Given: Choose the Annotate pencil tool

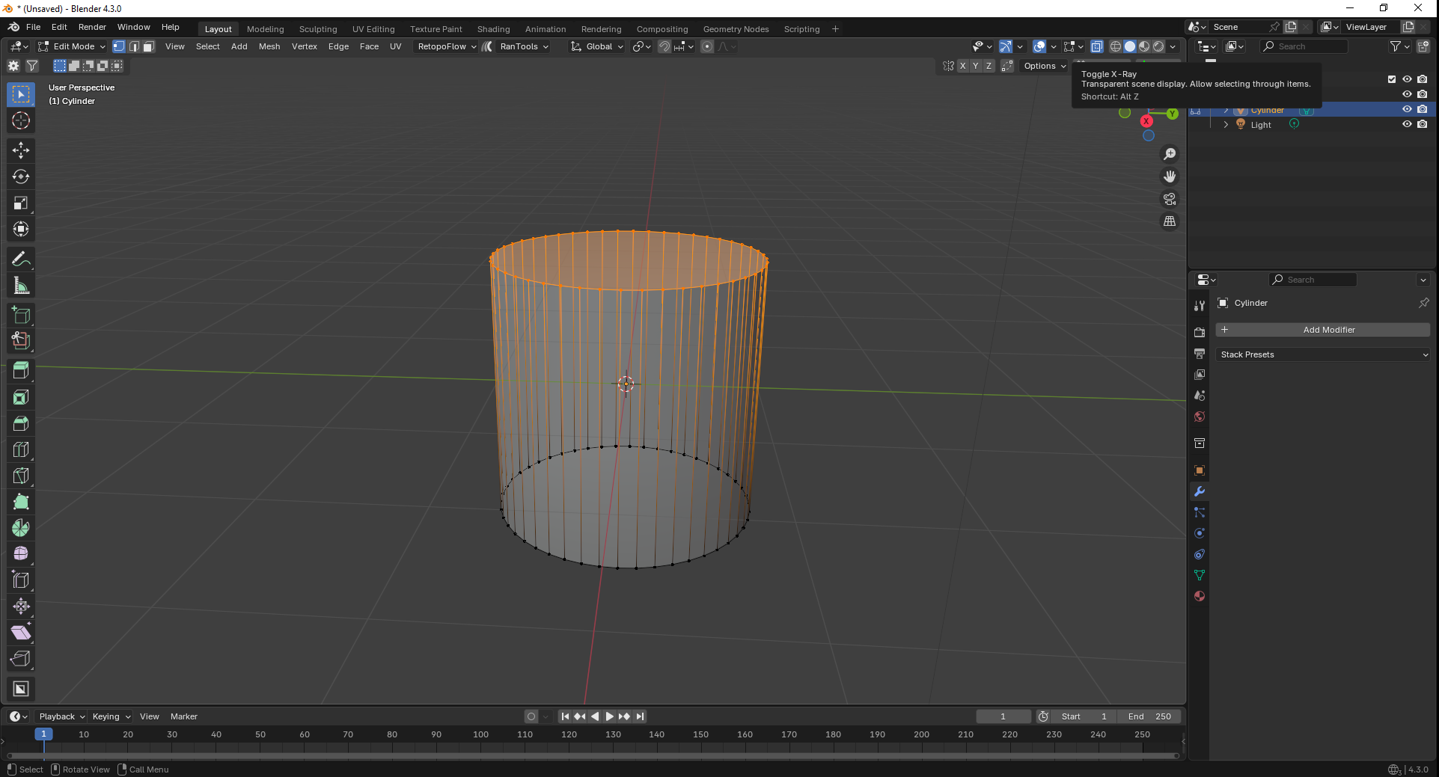Looking at the screenshot, I should coord(21,259).
